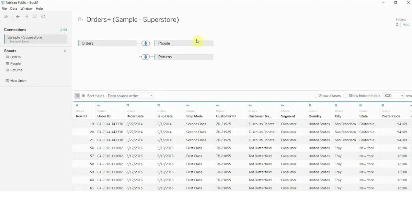
Task: Click the date type icon of Ship Date
Action: [x=159, y=105]
